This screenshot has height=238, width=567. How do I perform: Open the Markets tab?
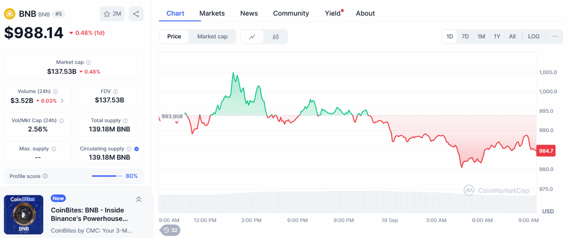tap(212, 13)
